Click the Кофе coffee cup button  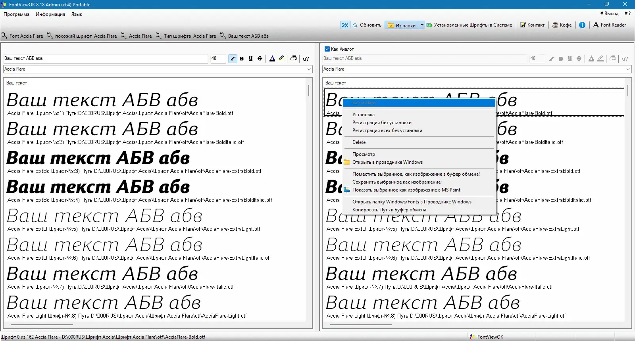click(x=562, y=25)
